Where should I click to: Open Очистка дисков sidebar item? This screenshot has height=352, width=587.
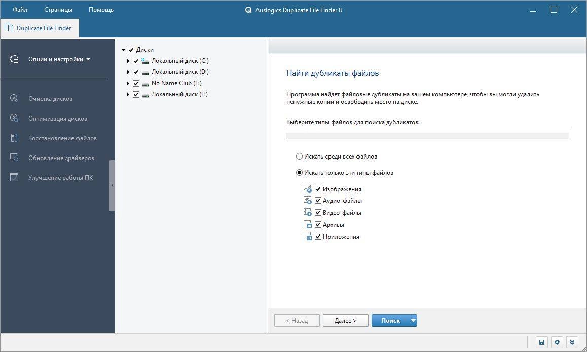tap(50, 99)
